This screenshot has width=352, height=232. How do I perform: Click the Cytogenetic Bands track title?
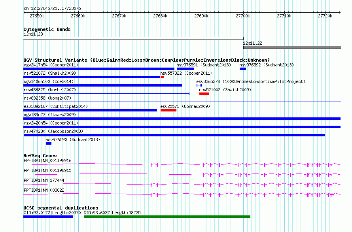click(x=47, y=29)
